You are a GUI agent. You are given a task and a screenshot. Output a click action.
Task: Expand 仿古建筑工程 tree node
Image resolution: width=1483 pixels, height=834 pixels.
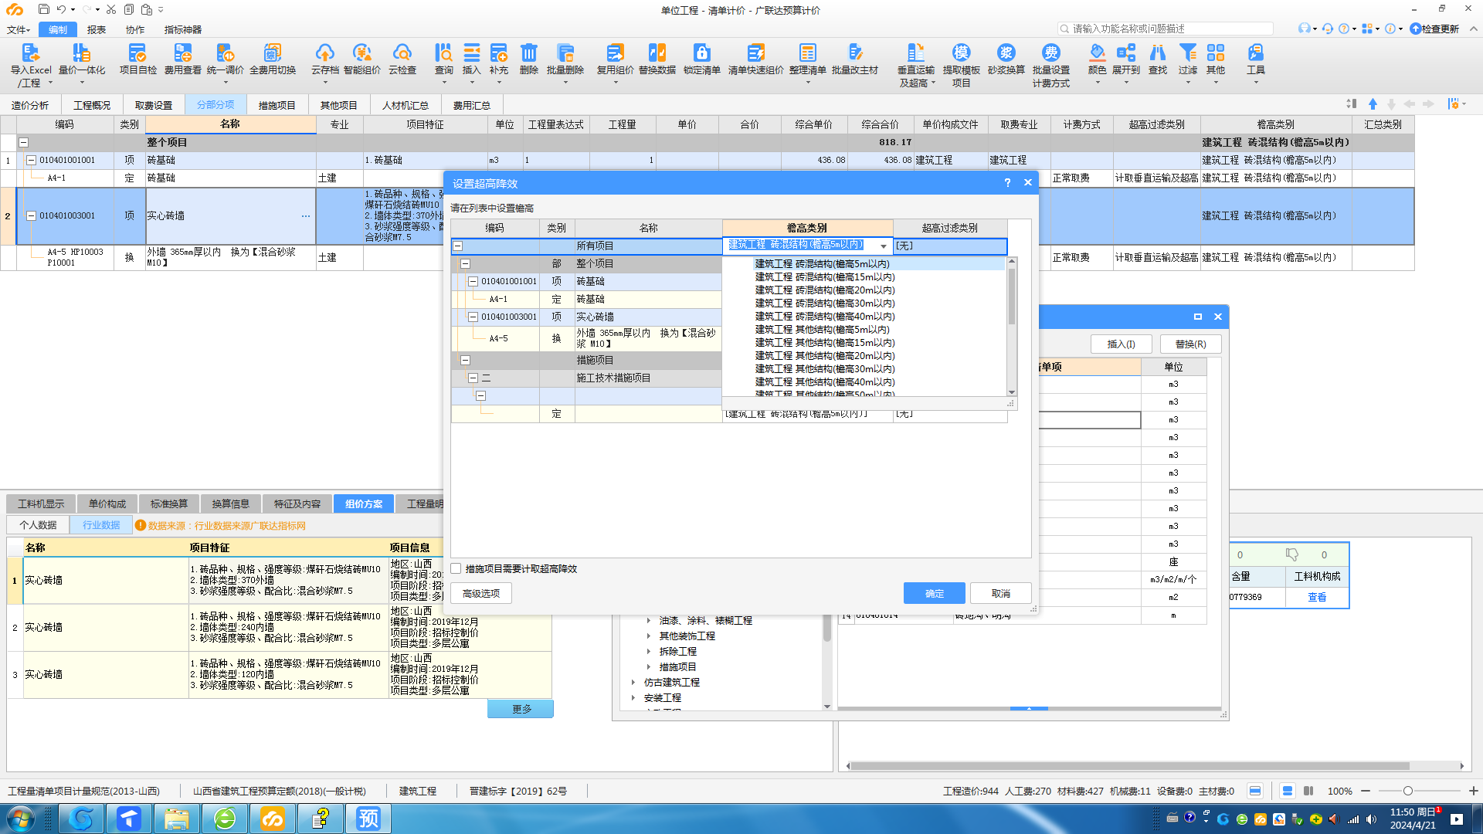633,683
